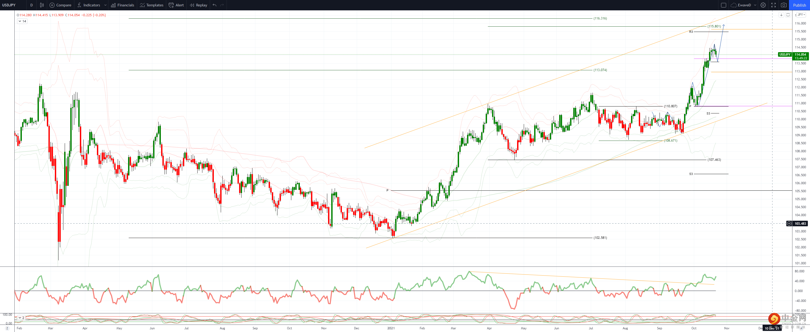Open the Indicators favorites dropdown arrow
This screenshot has height=332, width=810.
(105, 5)
